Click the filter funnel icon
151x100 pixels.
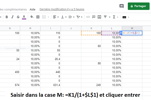coord(105,17)
